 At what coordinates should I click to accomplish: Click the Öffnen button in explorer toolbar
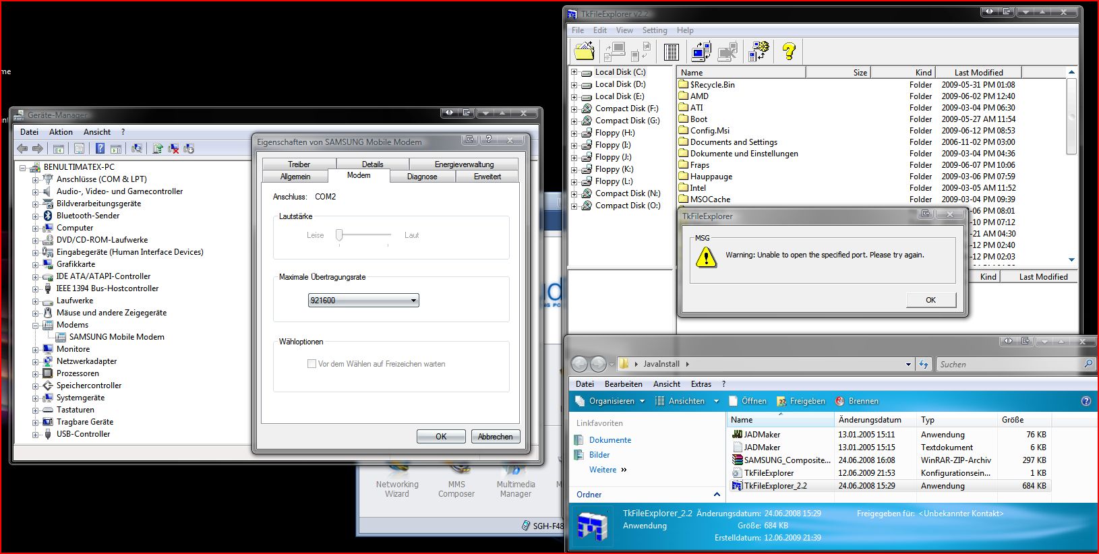point(747,401)
